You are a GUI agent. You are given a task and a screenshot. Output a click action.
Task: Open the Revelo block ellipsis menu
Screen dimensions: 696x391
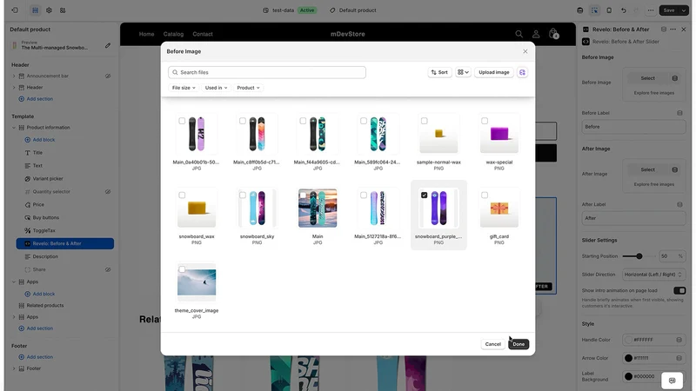pyautogui.click(x=673, y=30)
